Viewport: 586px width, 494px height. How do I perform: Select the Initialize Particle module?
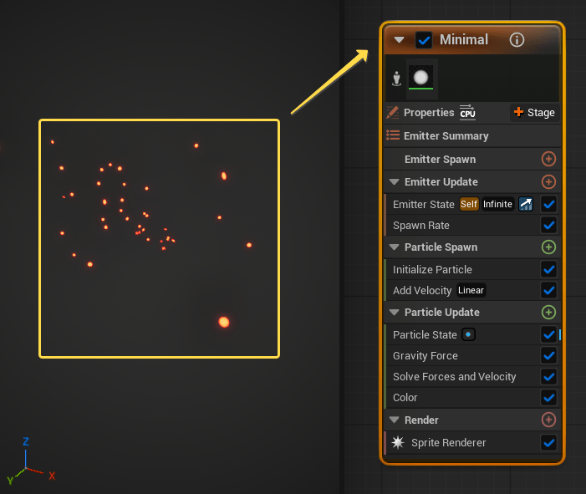[432, 269]
